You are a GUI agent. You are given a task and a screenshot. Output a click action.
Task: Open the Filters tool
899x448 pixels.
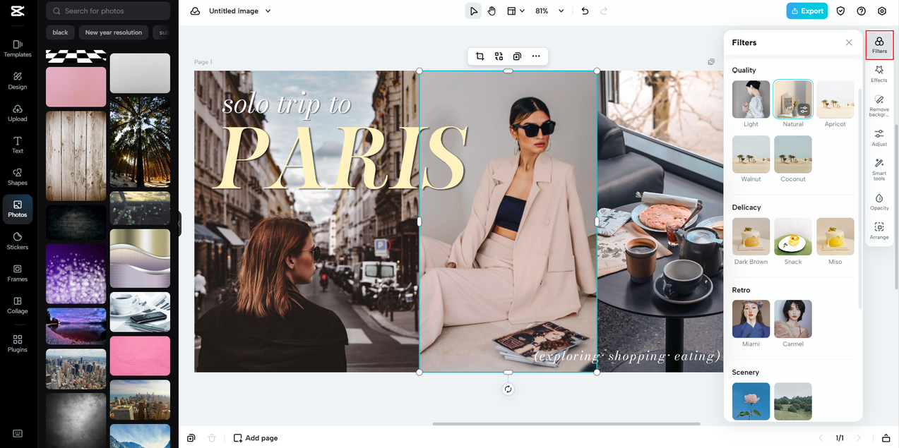[879, 45]
